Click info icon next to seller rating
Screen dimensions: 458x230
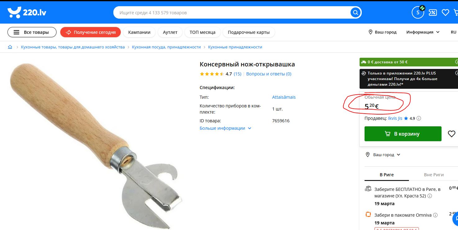click(x=419, y=118)
